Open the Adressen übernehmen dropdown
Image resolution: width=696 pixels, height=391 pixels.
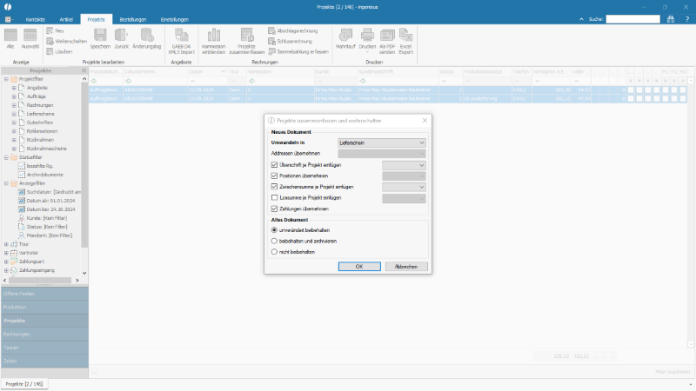coord(382,154)
